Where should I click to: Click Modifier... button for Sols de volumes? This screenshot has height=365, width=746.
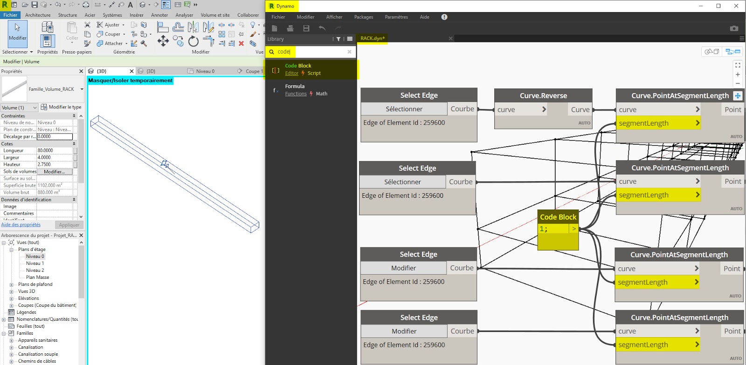click(55, 172)
